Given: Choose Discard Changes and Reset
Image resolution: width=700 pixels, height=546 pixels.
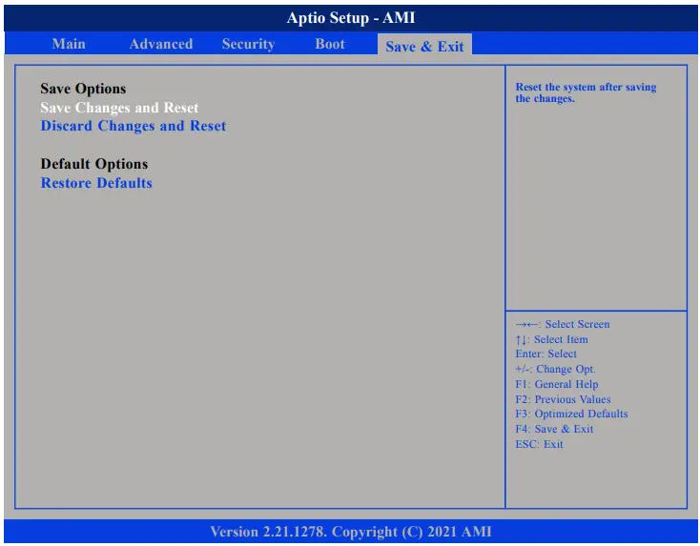Looking at the screenshot, I should point(133,126).
